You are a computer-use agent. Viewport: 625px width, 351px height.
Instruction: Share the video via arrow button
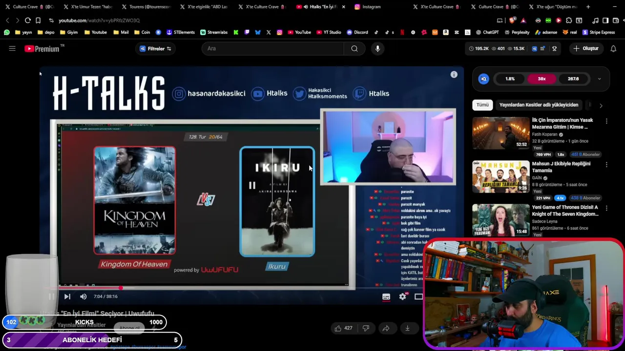386,328
